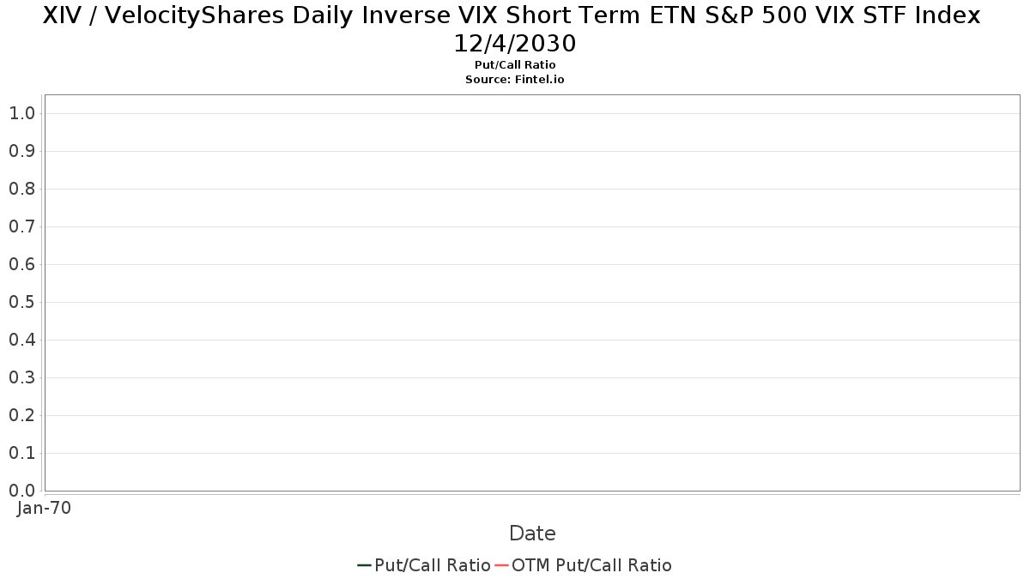Click the 0.3 y-axis label
Viewport: 1030px width, 579px height.
[22, 377]
